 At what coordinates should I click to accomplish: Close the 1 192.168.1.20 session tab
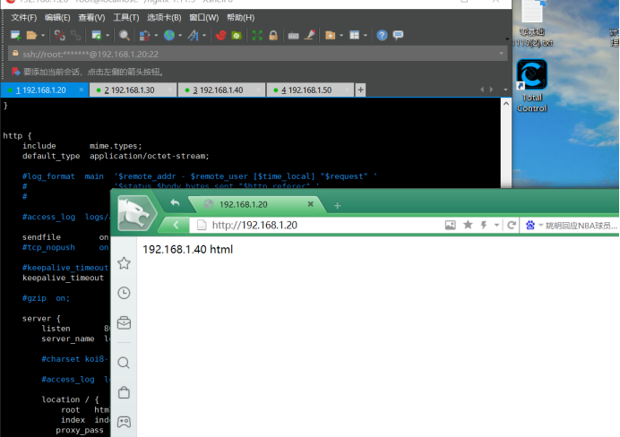click(82, 90)
